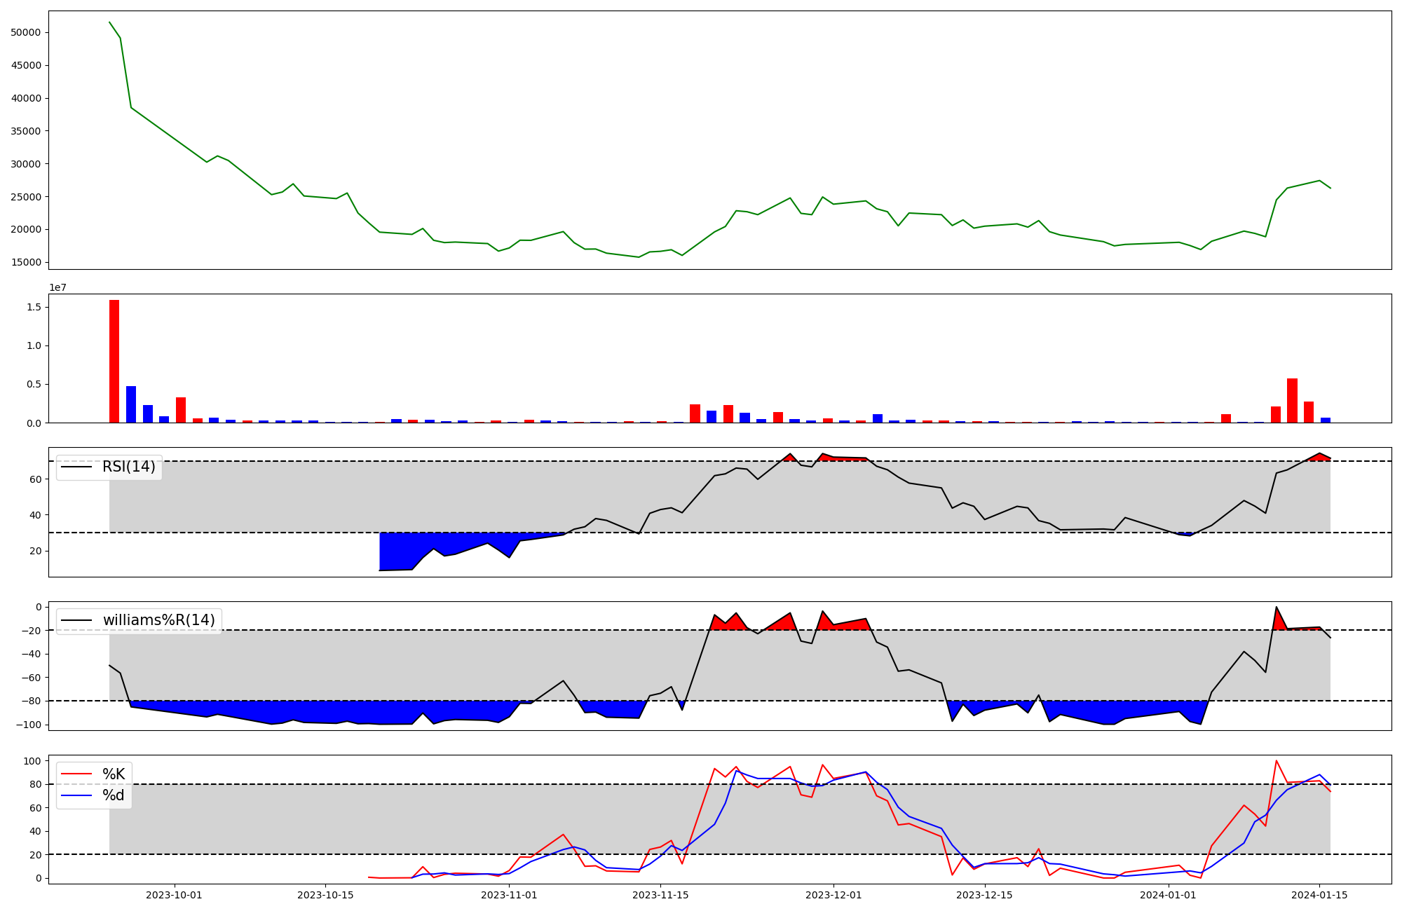Click the %K legend entry

pyautogui.click(x=113, y=774)
